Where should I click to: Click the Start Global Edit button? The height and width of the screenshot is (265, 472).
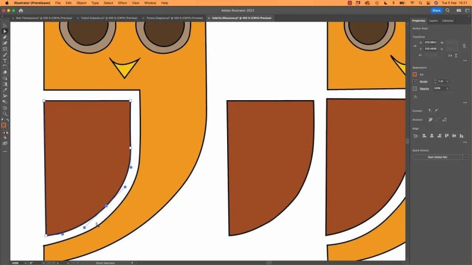click(x=437, y=157)
